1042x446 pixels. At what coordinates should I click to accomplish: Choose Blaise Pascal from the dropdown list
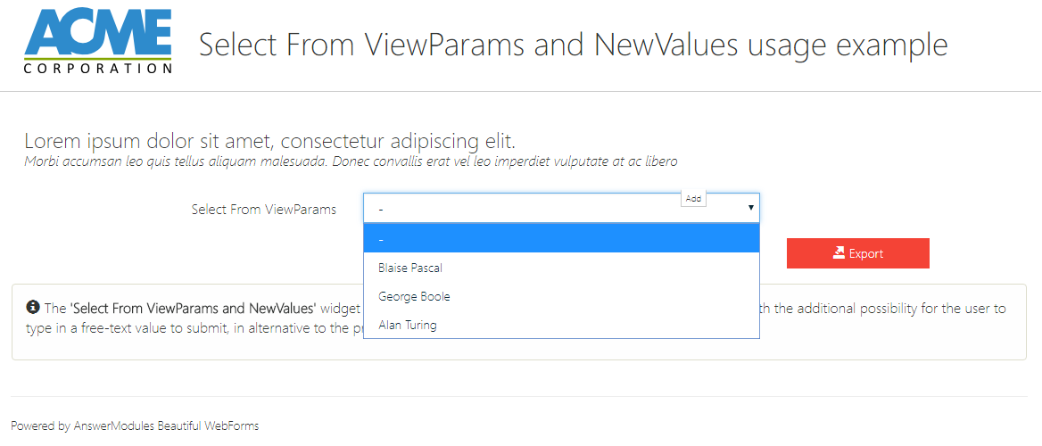[410, 268]
